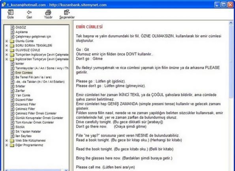Open Günlük Konuşmalar Örnek Cümleler topic
Screen dimensions: 235x171
pos(39,118)
